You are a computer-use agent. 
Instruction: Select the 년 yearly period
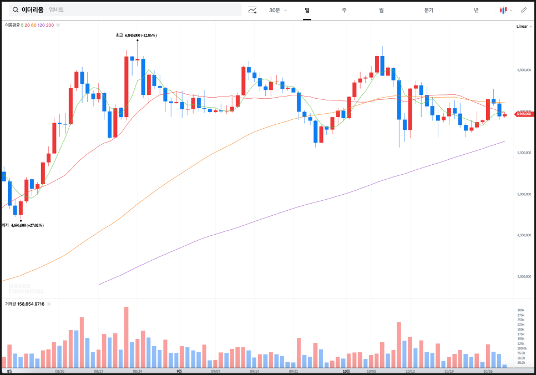point(476,10)
